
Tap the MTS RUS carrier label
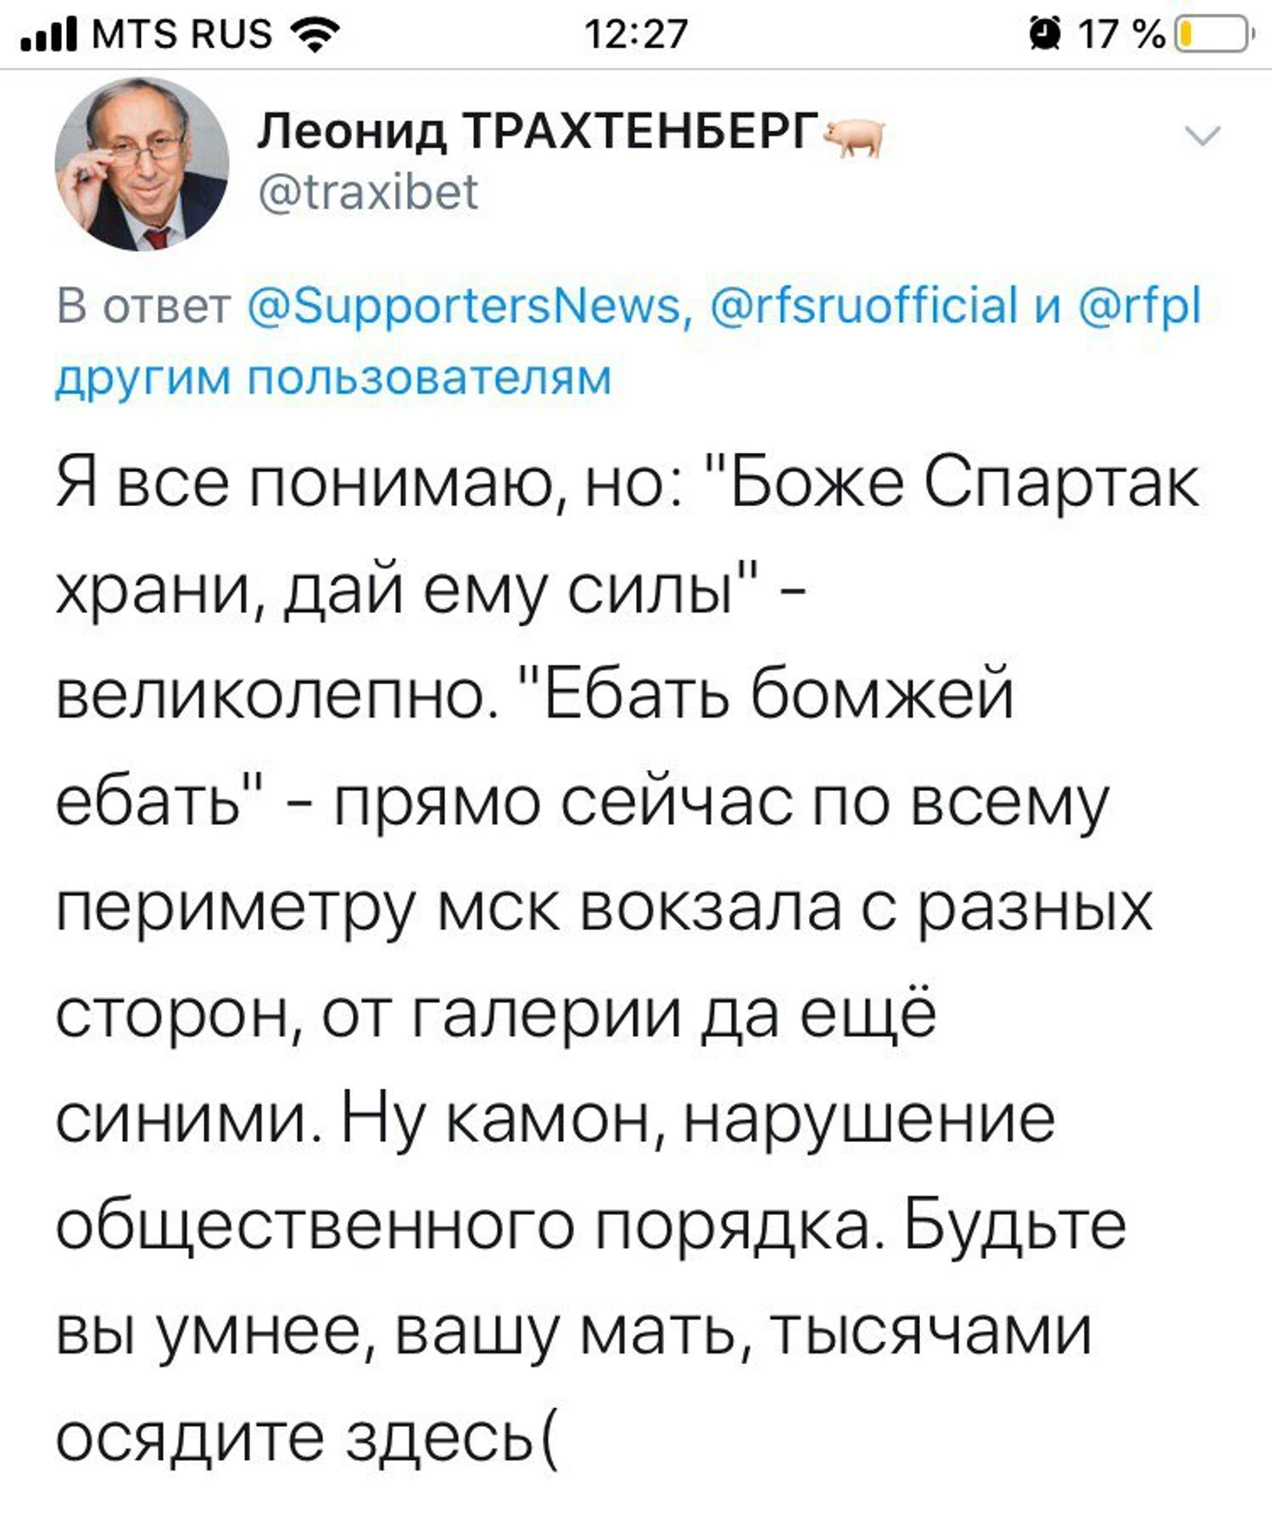click(181, 35)
